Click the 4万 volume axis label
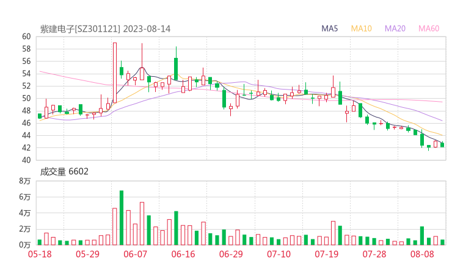Image resolution: width=452 pixels, height=268 pixels. coord(25,213)
